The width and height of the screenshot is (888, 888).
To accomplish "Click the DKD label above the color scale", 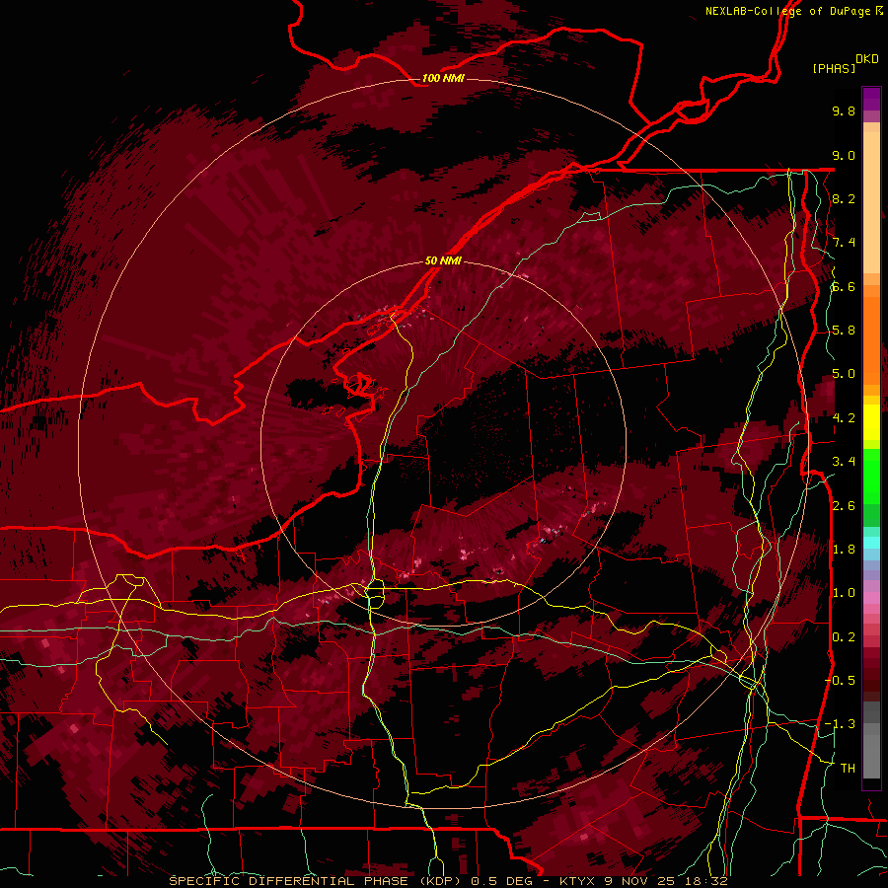I will click(x=867, y=58).
